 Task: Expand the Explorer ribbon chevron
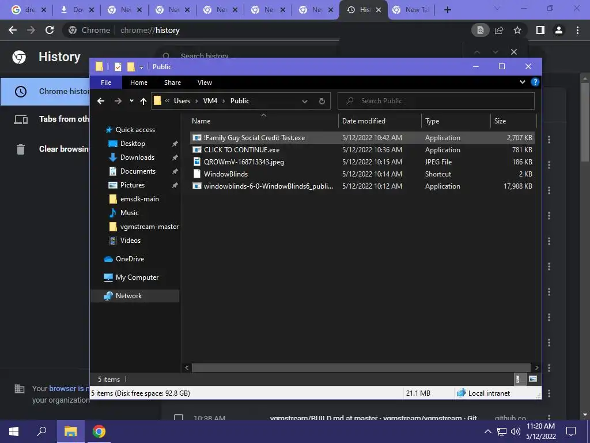point(522,82)
